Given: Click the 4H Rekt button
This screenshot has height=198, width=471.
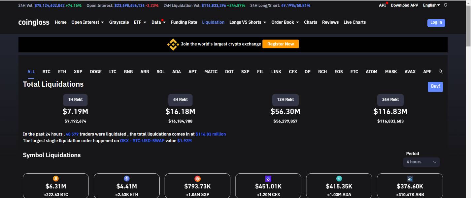Looking at the screenshot, I should pyautogui.click(x=180, y=99).
